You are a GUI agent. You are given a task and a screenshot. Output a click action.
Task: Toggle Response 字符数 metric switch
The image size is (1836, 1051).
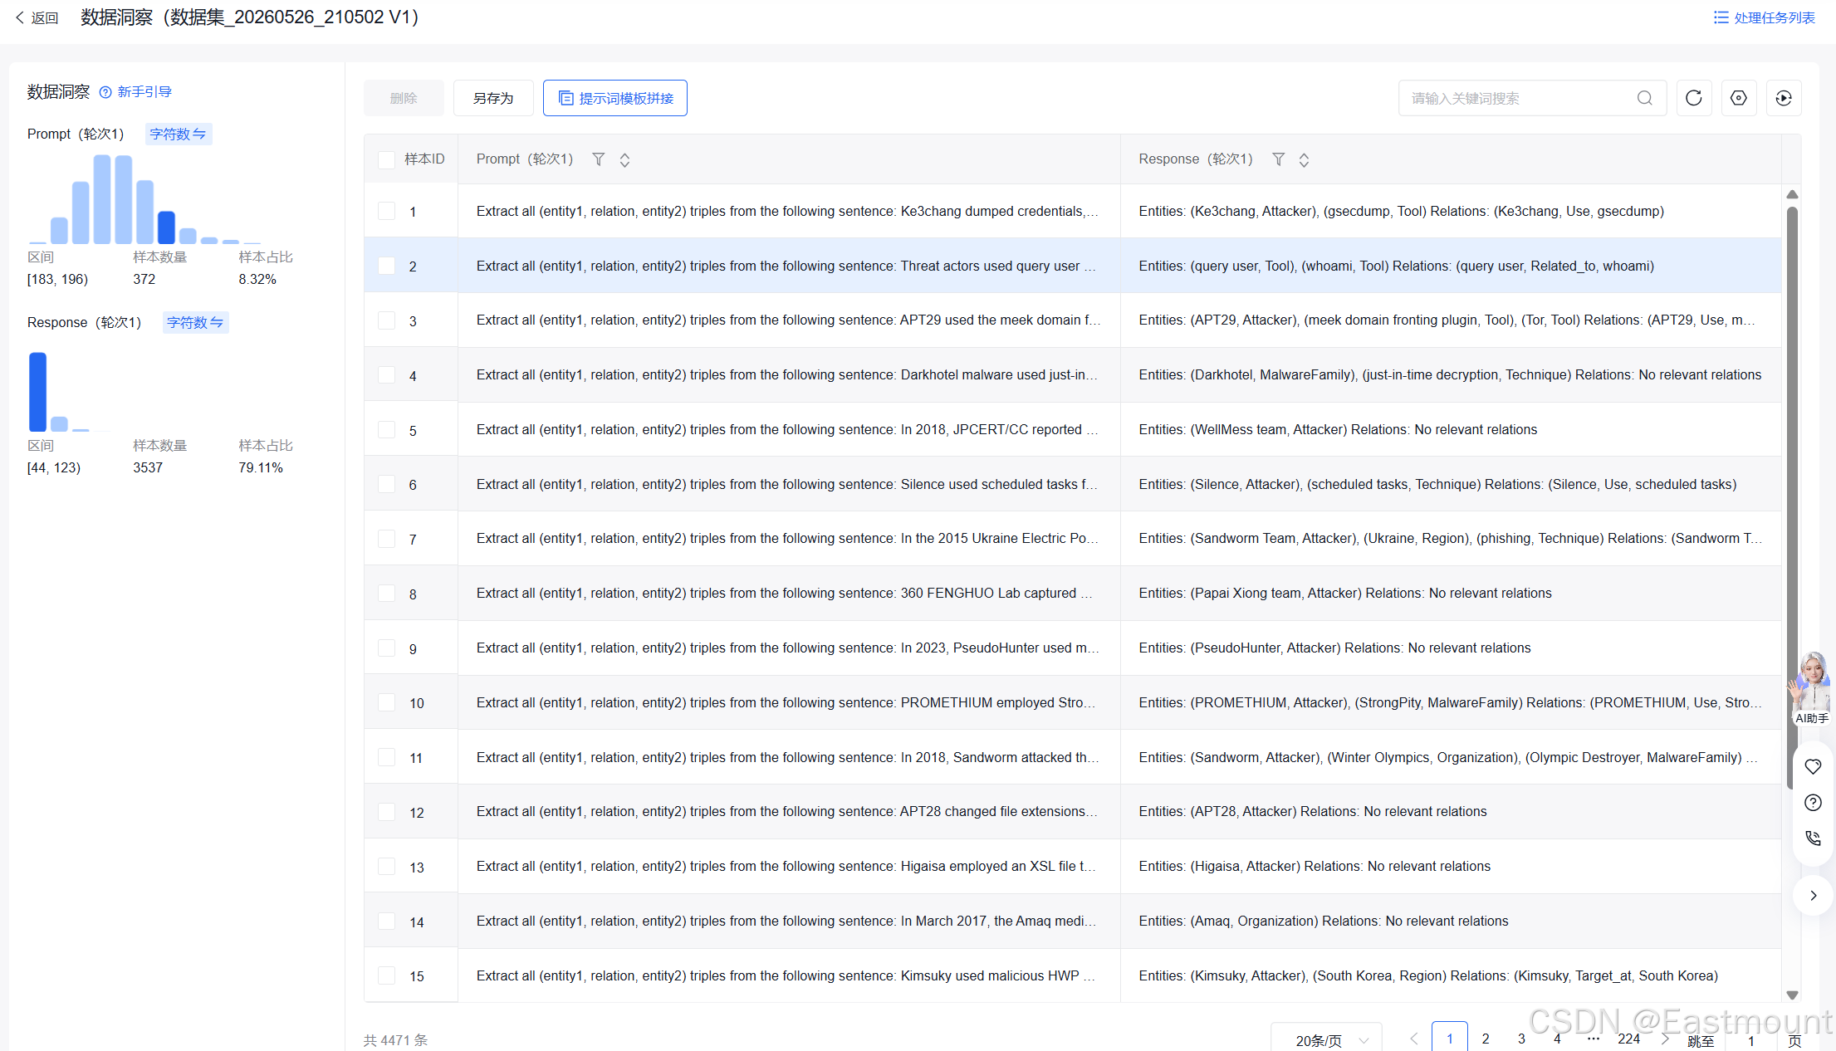click(x=195, y=322)
